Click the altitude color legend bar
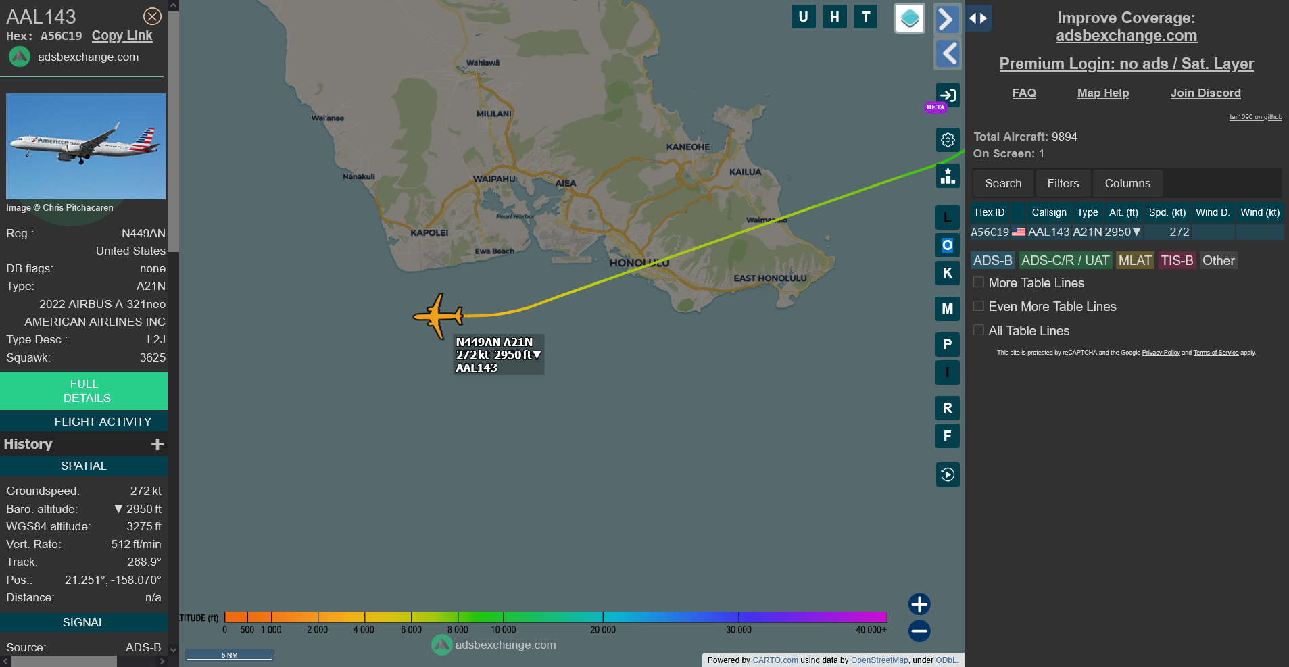 (555, 617)
